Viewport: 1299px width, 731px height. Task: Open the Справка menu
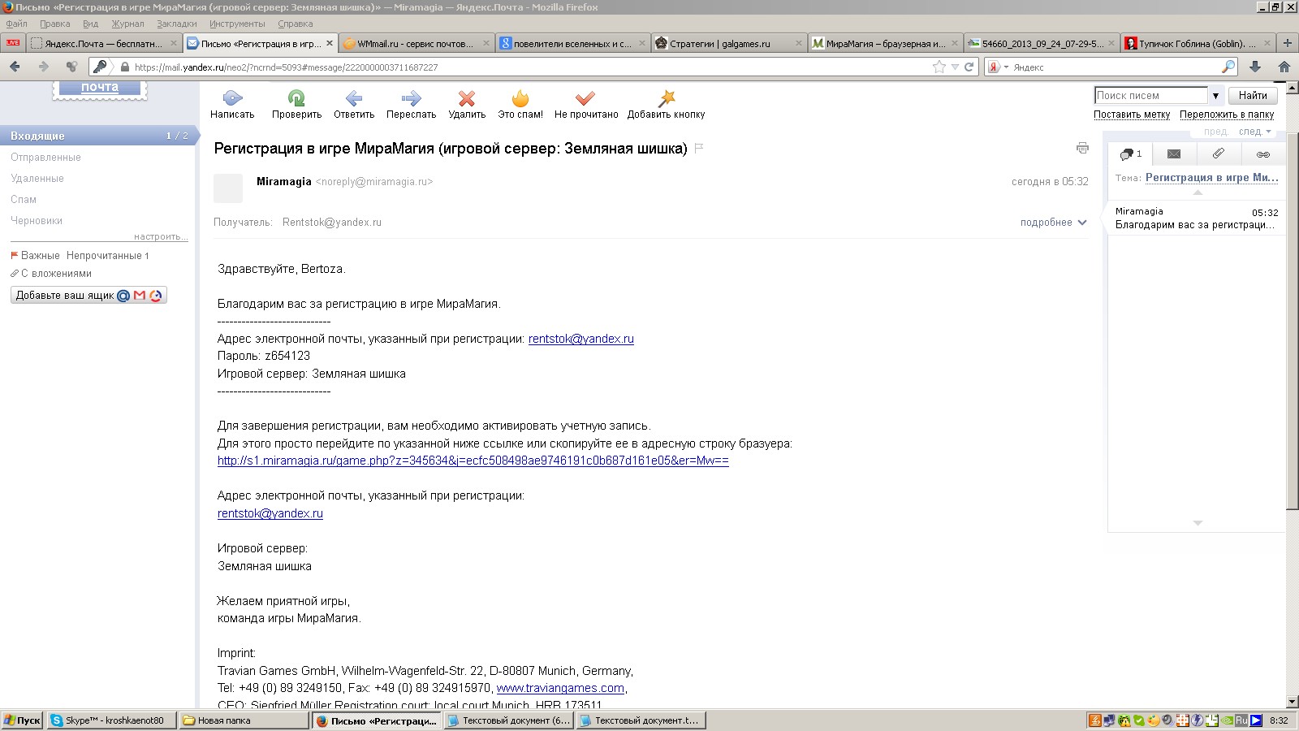coord(296,24)
